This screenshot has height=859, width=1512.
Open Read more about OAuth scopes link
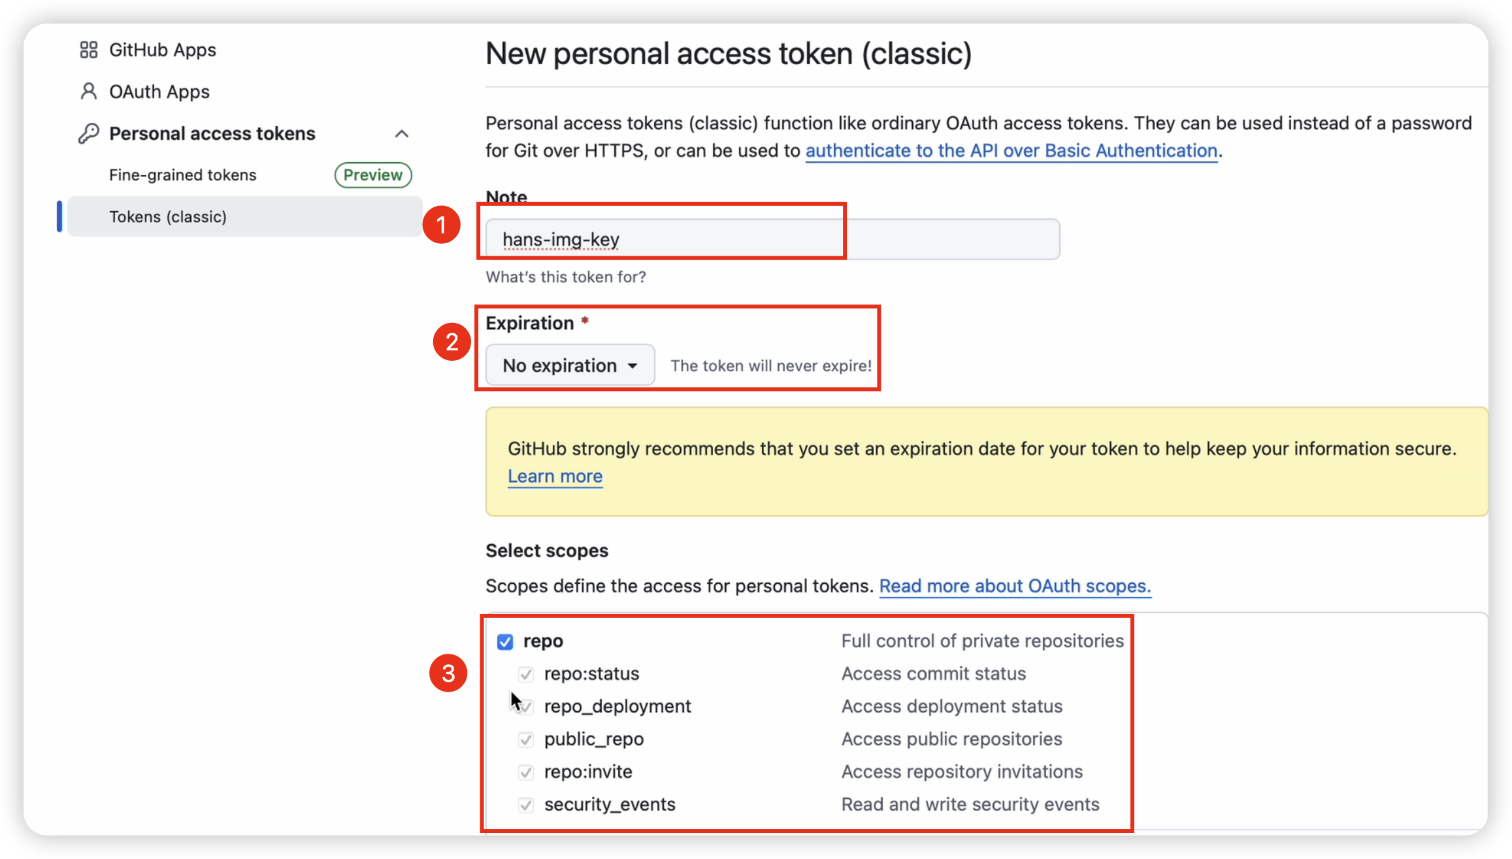(1014, 586)
